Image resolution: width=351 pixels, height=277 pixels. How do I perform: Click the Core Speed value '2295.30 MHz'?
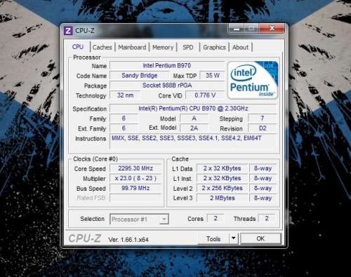[135, 168]
